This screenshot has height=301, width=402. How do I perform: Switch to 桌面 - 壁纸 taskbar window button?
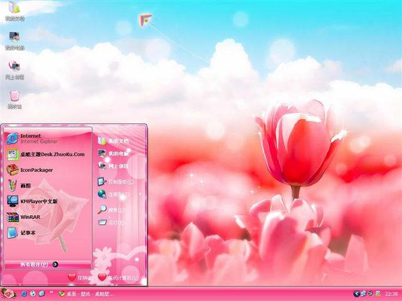pyautogui.click(x=87, y=294)
